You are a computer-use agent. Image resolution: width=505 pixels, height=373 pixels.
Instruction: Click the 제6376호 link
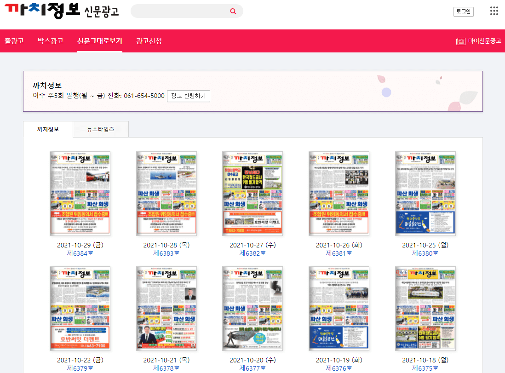click(x=339, y=368)
